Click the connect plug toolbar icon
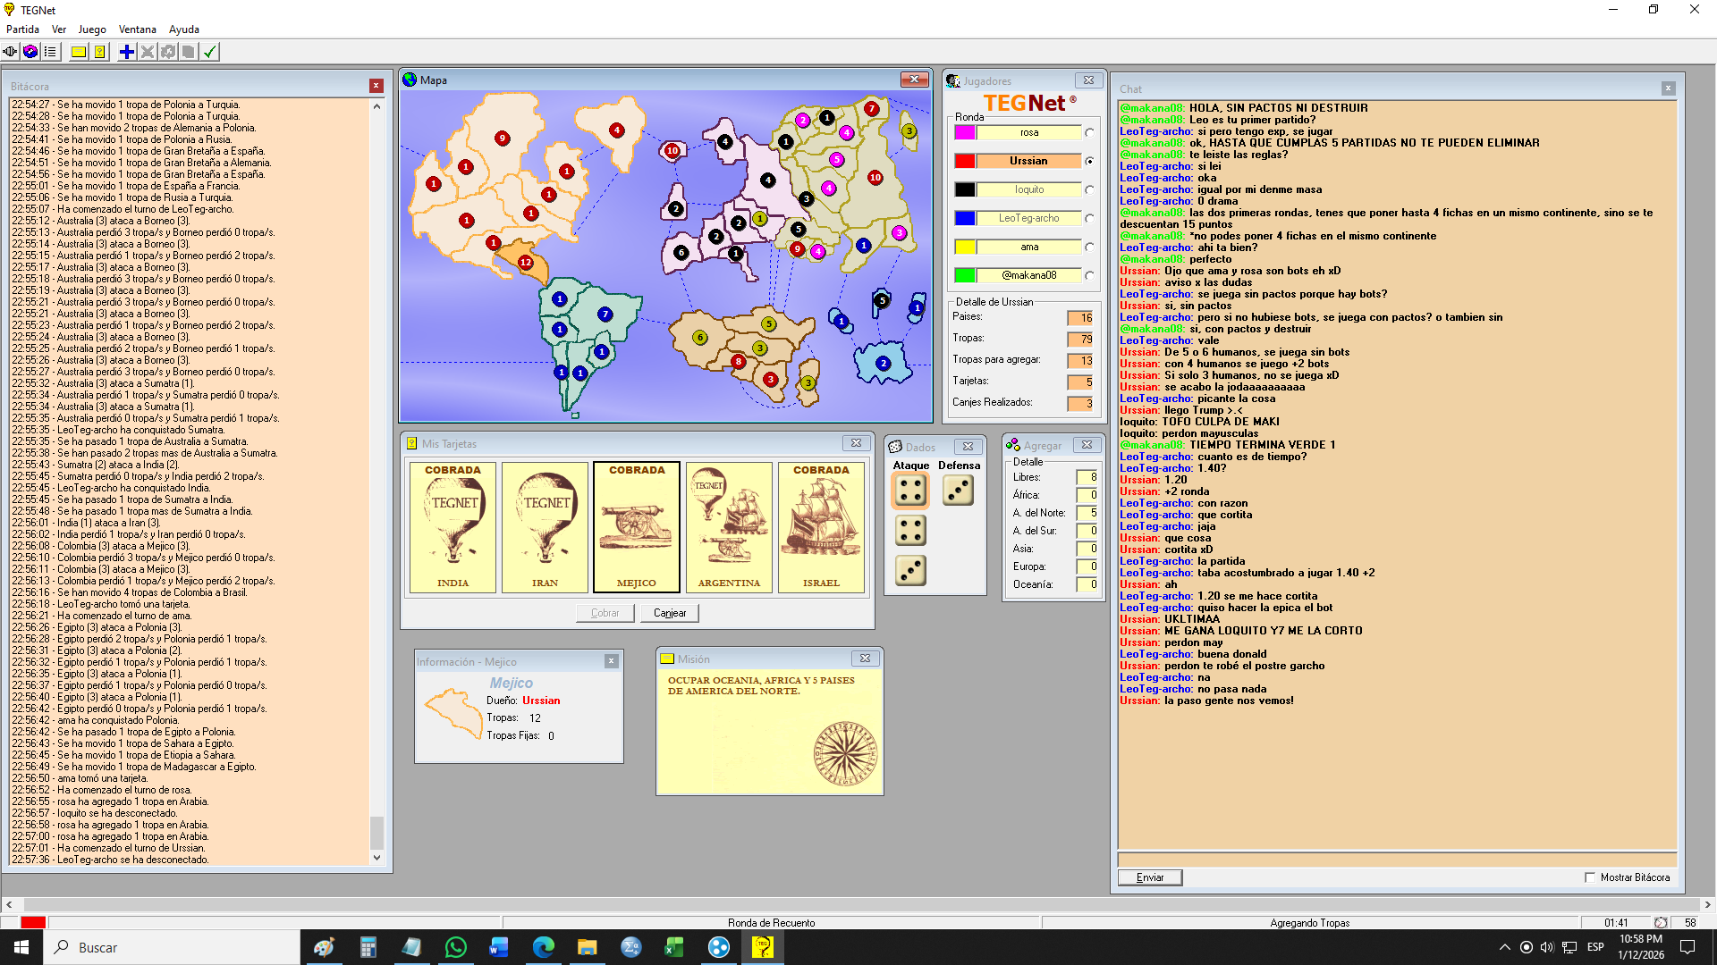The height and width of the screenshot is (965, 1717). (10, 52)
